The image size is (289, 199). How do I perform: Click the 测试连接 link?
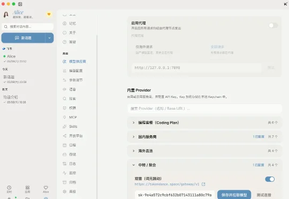264,195
